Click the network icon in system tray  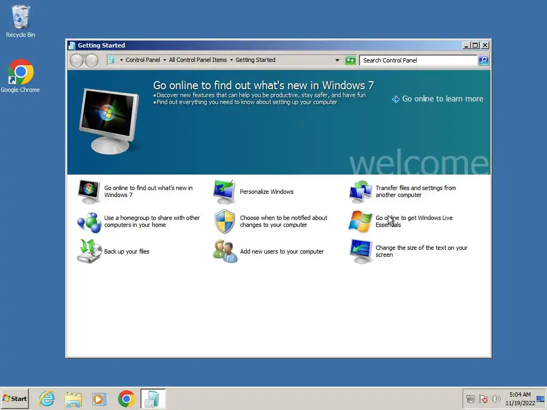click(x=470, y=399)
